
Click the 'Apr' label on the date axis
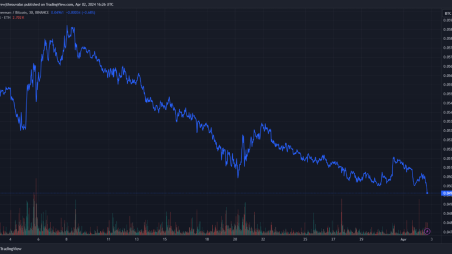coord(403,239)
